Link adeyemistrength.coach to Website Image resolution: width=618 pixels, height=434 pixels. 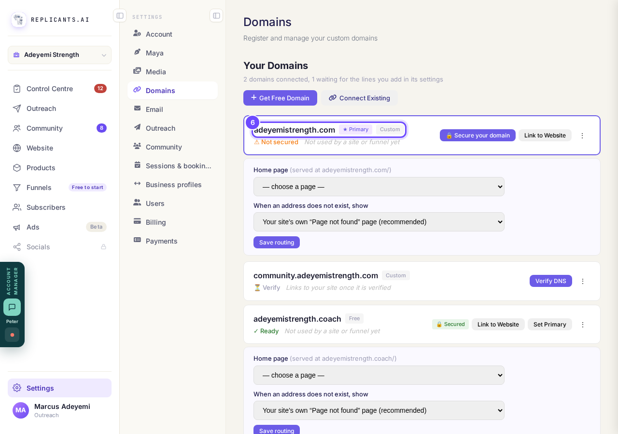click(x=498, y=325)
